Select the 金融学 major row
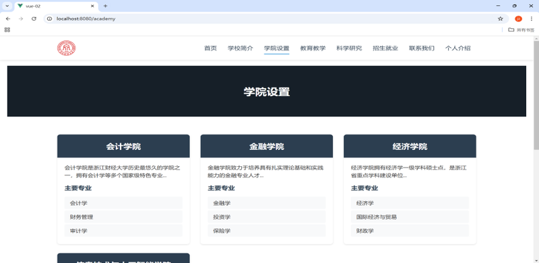This screenshot has width=539, height=263. click(266, 203)
